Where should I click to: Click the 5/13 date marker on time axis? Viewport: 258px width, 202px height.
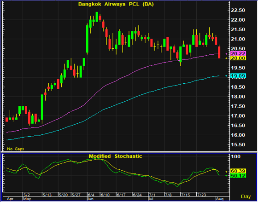pos(47,195)
